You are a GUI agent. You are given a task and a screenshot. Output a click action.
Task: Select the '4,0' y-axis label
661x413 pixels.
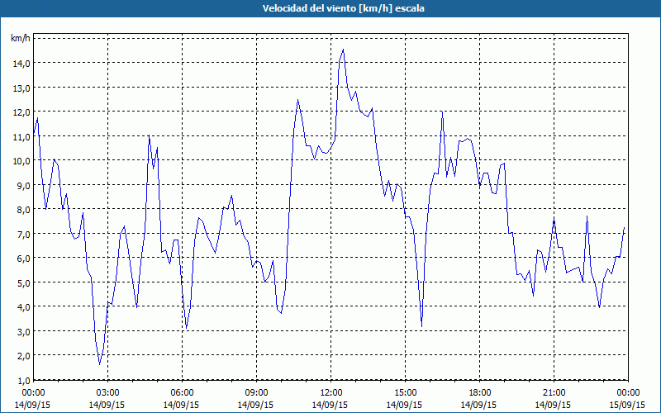pos(23,306)
